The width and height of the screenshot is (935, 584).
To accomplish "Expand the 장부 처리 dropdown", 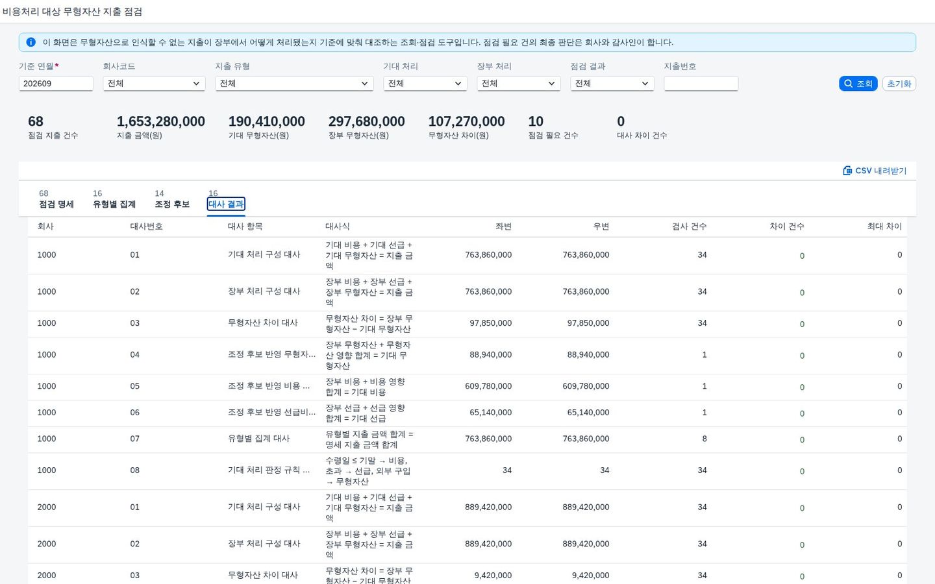I will (x=518, y=84).
